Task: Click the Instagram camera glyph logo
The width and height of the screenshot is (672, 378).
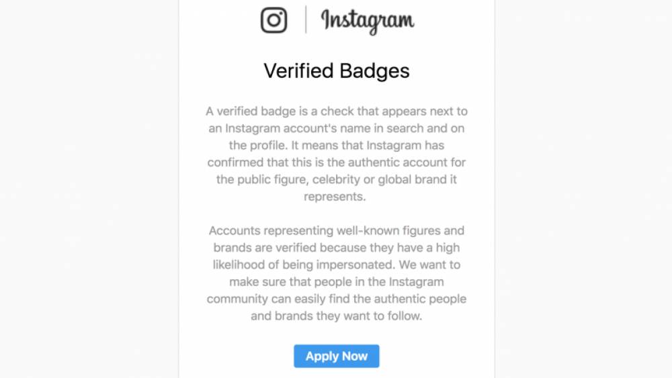Action: pyautogui.click(x=274, y=20)
